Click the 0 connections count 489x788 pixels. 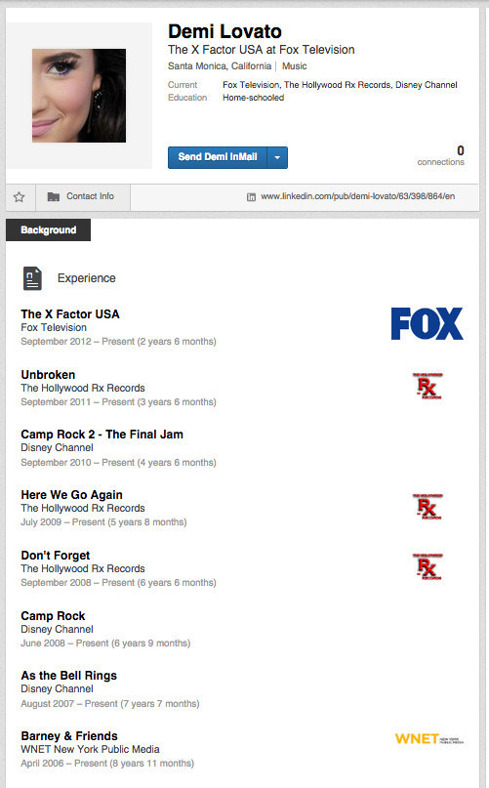(441, 156)
